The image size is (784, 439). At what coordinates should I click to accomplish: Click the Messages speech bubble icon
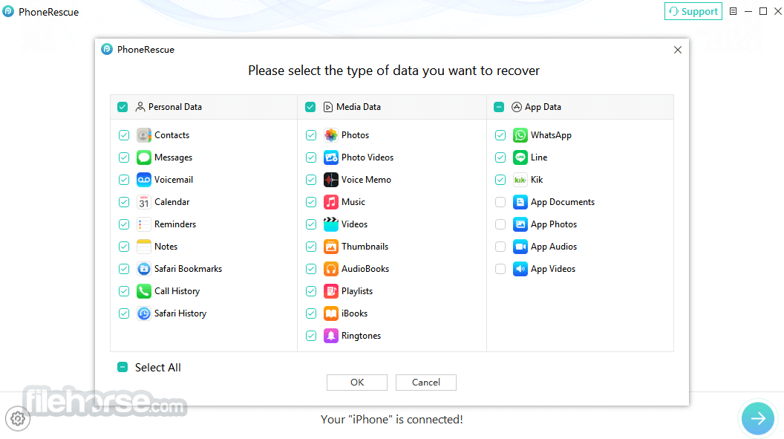(144, 157)
